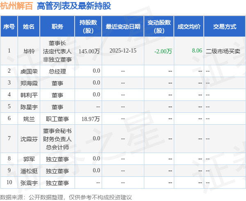Select the 交易方式 column header
Image resolution: width=246 pixels, height=201 pixels.
(x=225, y=26)
